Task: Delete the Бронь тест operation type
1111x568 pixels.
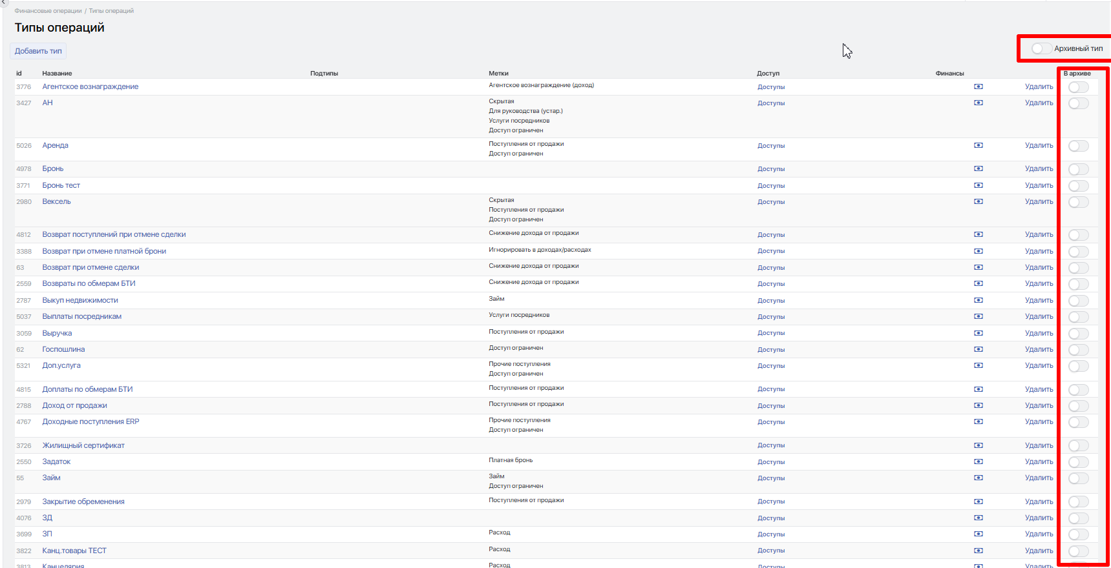Action: 1039,185
